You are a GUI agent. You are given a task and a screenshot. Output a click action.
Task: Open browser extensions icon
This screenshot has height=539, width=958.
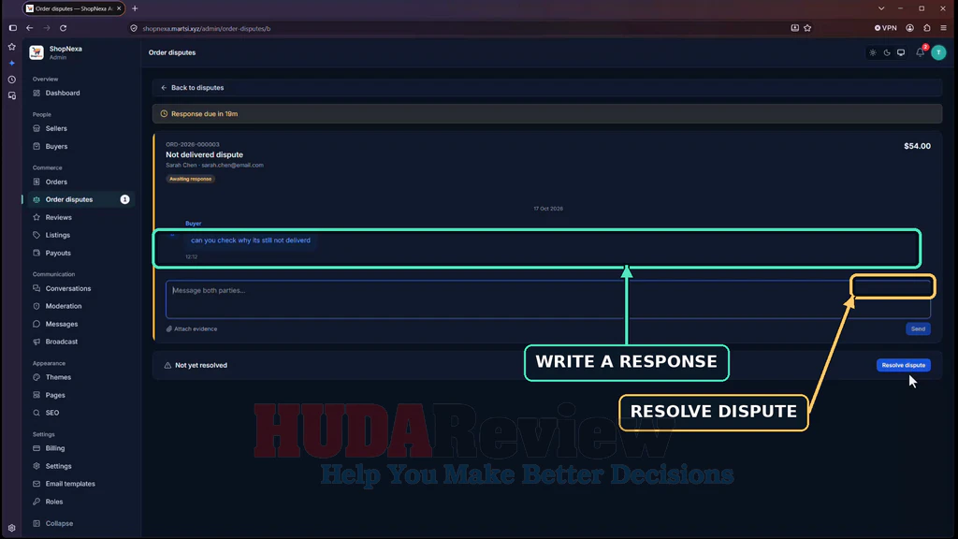pos(927,28)
